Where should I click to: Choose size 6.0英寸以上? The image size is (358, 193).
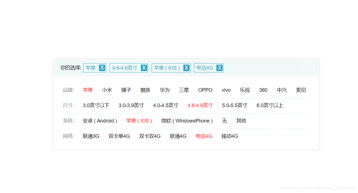click(x=270, y=105)
